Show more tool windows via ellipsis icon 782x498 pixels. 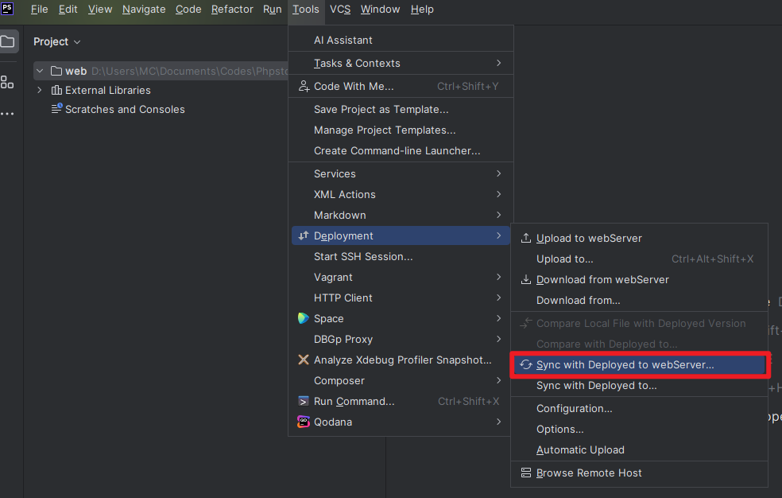pos(7,114)
